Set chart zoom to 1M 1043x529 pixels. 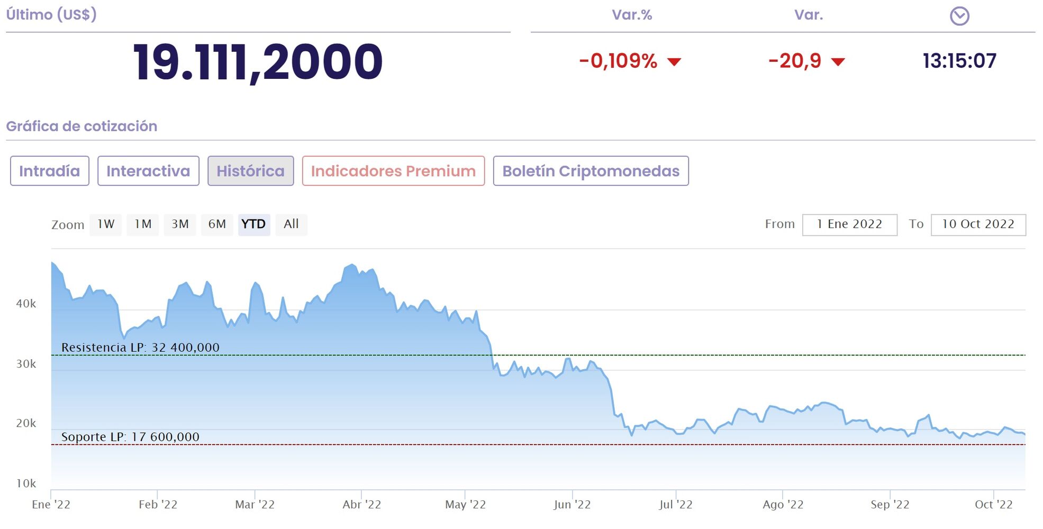(143, 224)
